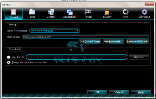Click the Security padlock icon
Screen dimensions: 156x99
107,12
